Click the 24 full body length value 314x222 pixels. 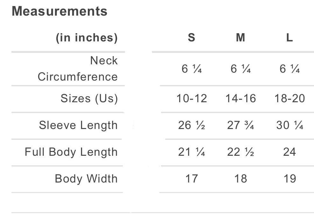click(290, 152)
